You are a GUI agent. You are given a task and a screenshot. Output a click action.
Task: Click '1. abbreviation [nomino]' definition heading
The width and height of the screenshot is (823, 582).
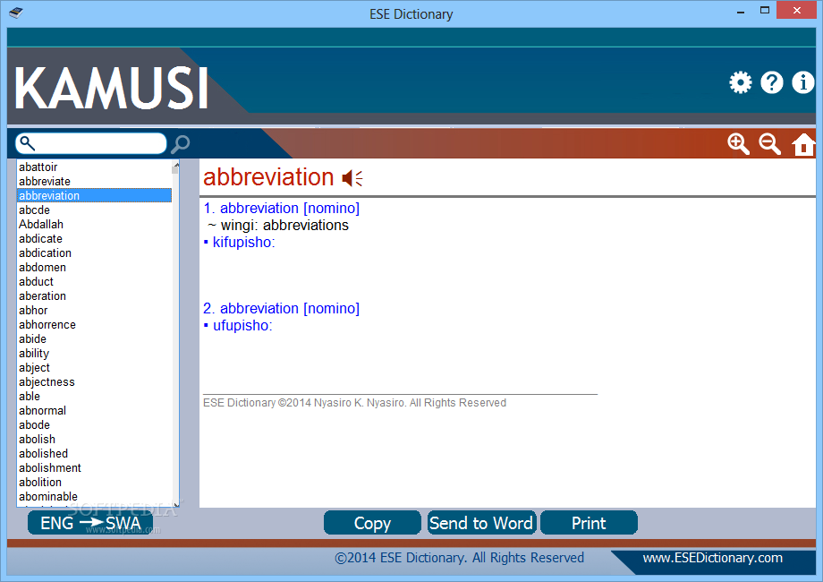click(x=281, y=209)
